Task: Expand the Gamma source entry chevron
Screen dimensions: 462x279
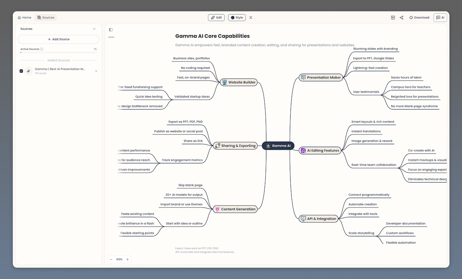Action: [x=96, y=71]
